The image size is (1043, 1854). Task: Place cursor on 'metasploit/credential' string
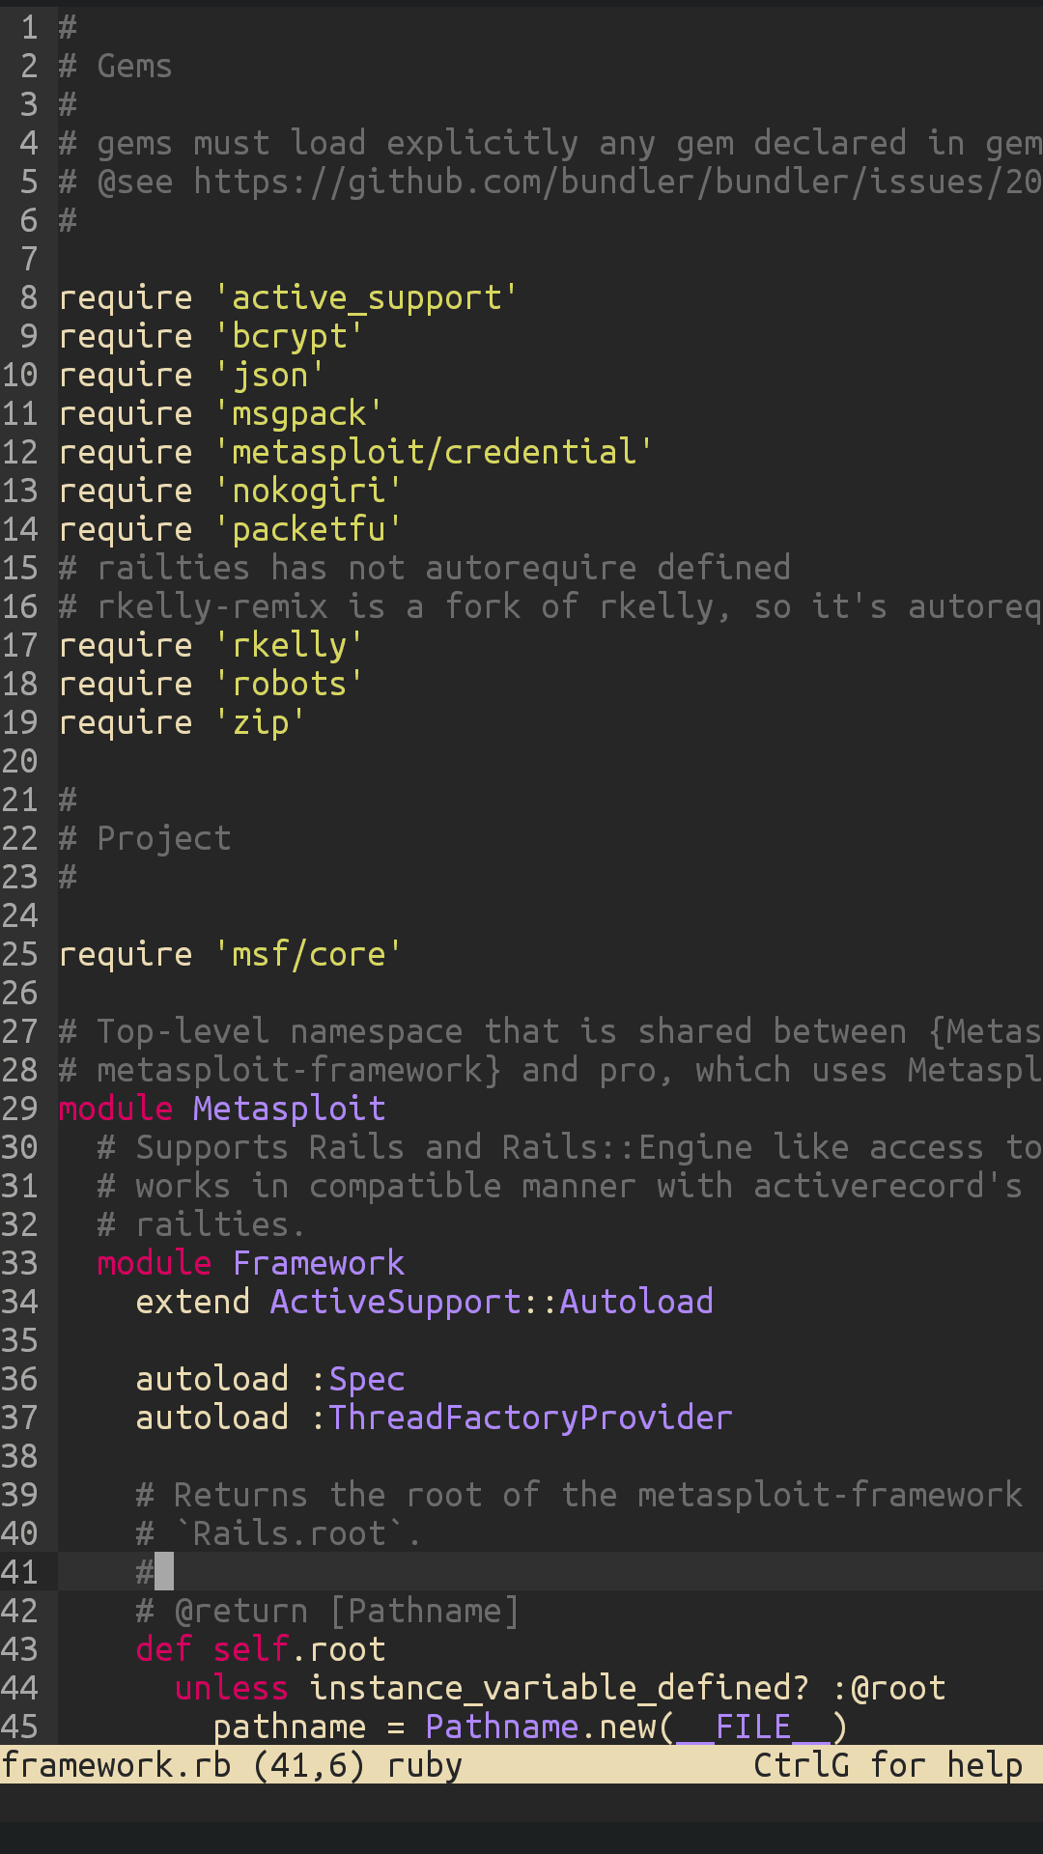pos(434,452)
